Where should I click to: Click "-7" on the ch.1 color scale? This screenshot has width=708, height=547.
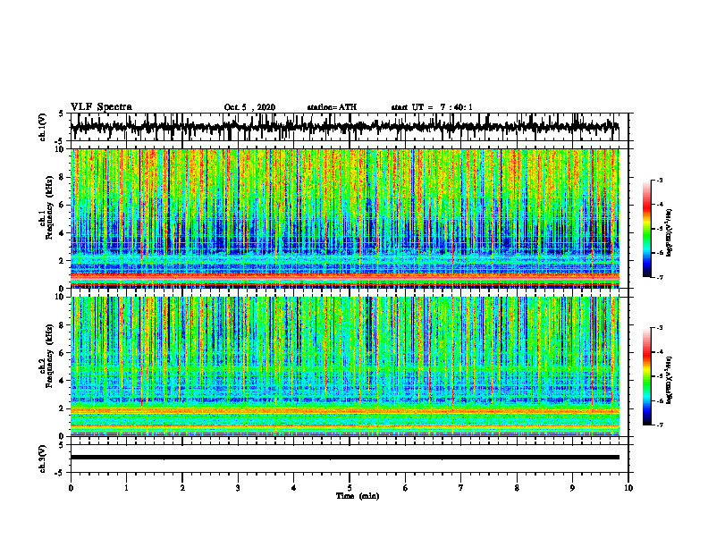[x=660, y=277]
